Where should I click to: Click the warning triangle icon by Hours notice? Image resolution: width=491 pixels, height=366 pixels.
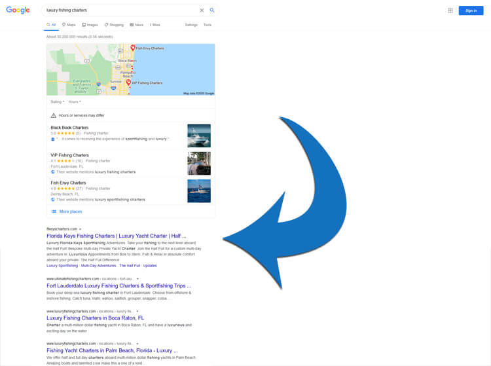click(54, 115)
